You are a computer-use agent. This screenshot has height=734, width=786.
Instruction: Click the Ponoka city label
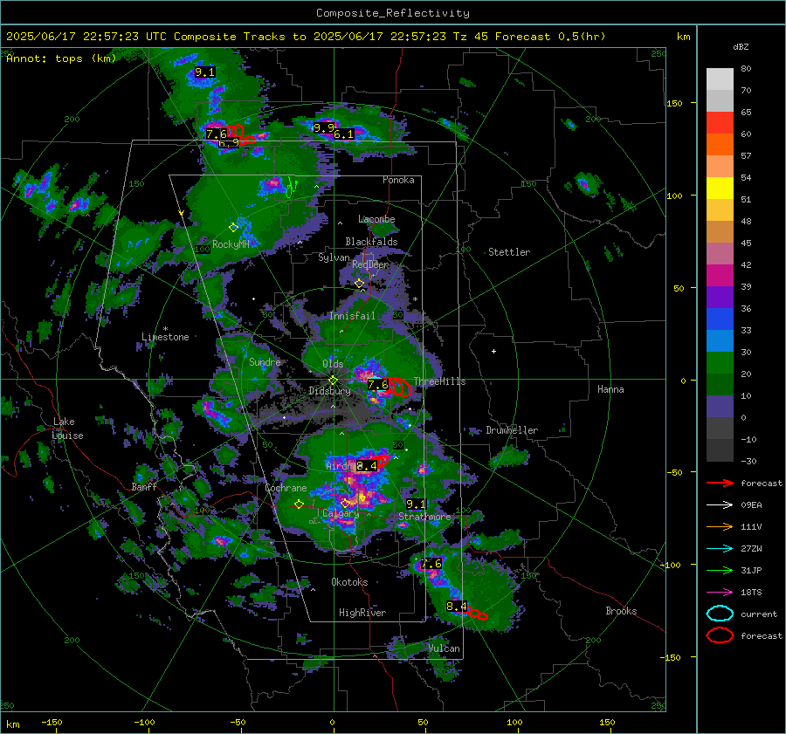[398, 180]
